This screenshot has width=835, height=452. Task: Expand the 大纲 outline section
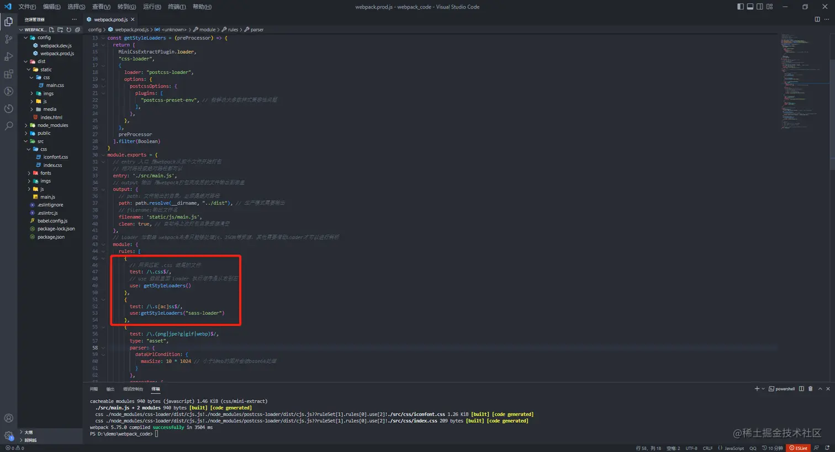pos(22,432)
